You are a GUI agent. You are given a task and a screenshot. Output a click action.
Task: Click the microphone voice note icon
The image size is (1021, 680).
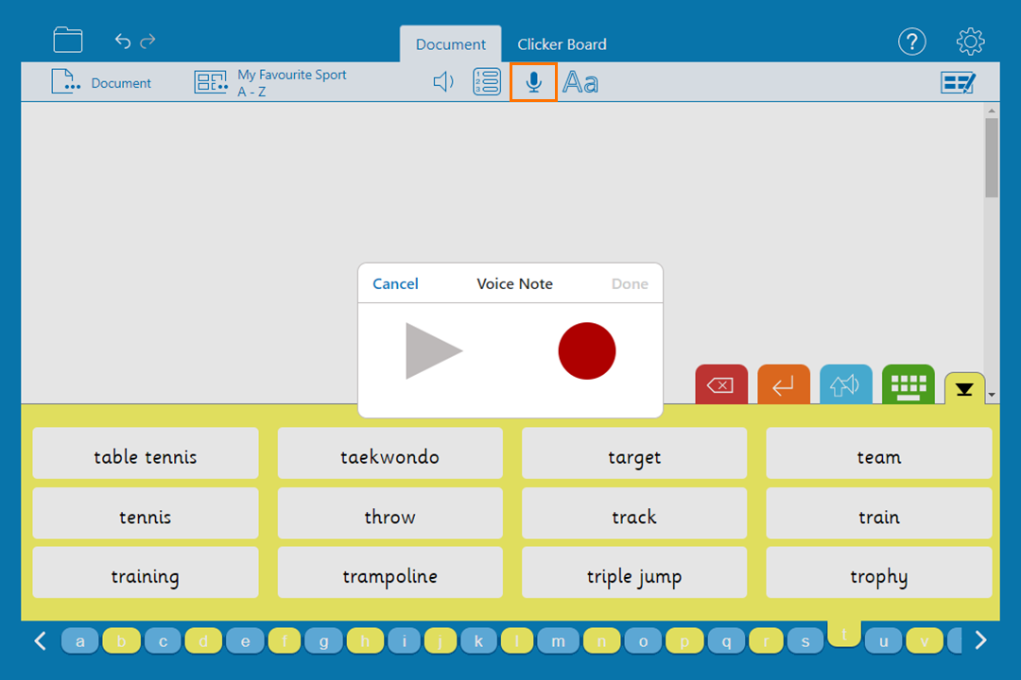[533, 83]
